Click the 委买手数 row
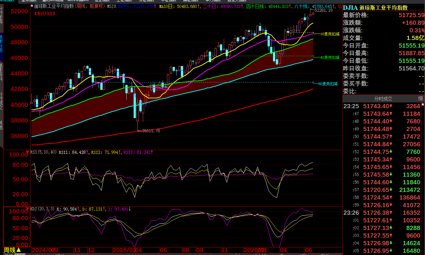This screenshot has height=255, width=425. pyautogui.click(x=383, y=84)
